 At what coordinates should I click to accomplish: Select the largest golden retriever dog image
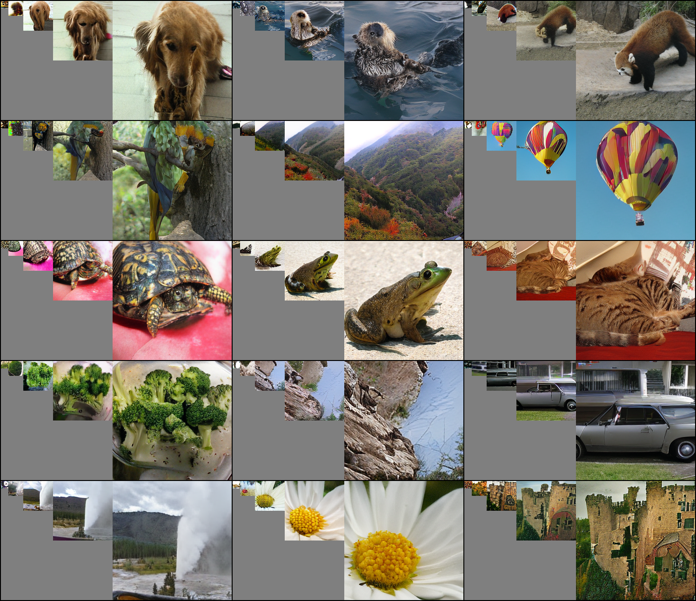[172, 60]
